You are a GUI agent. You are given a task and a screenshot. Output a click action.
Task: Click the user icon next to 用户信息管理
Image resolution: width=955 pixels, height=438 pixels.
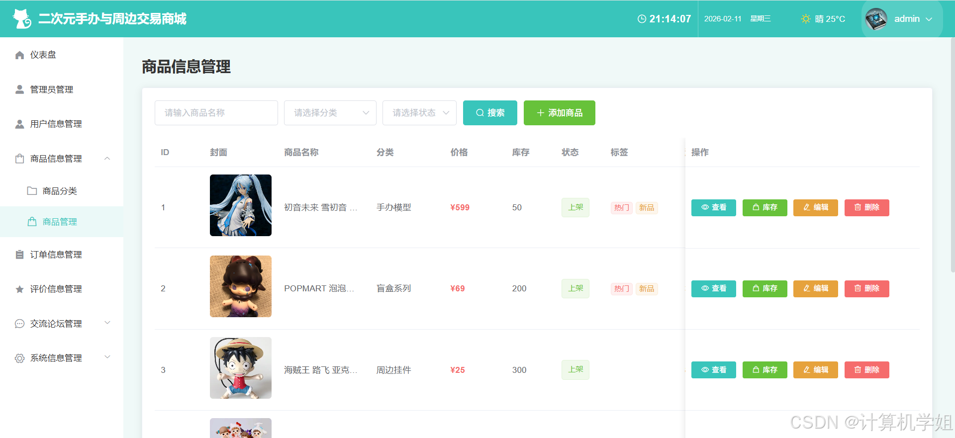19,124
